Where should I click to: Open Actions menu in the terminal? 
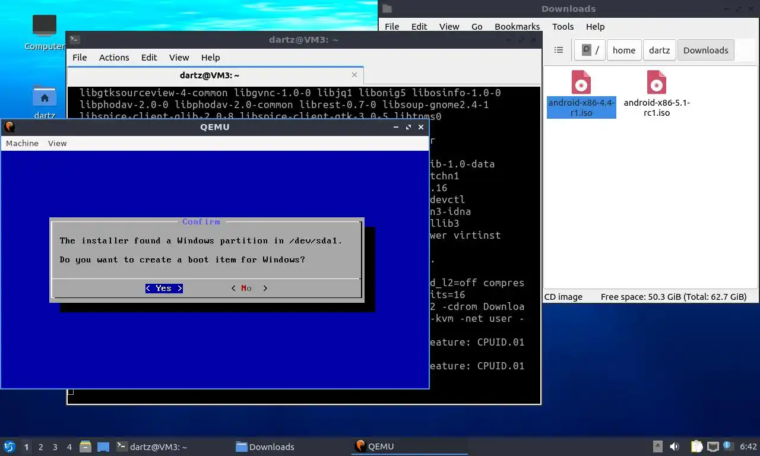point(114,58)
